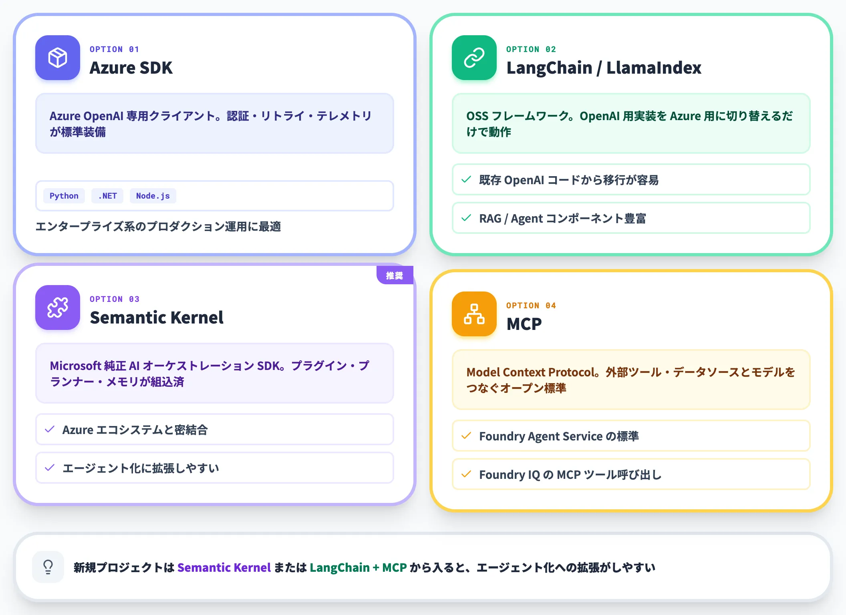Viewport: 846px width, 615px height.
Task: Click text エージェント化への拡張がしやすい in tip
Action: coord(566,567)
